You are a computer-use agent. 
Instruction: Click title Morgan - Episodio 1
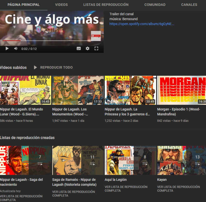tap(178, 112)
